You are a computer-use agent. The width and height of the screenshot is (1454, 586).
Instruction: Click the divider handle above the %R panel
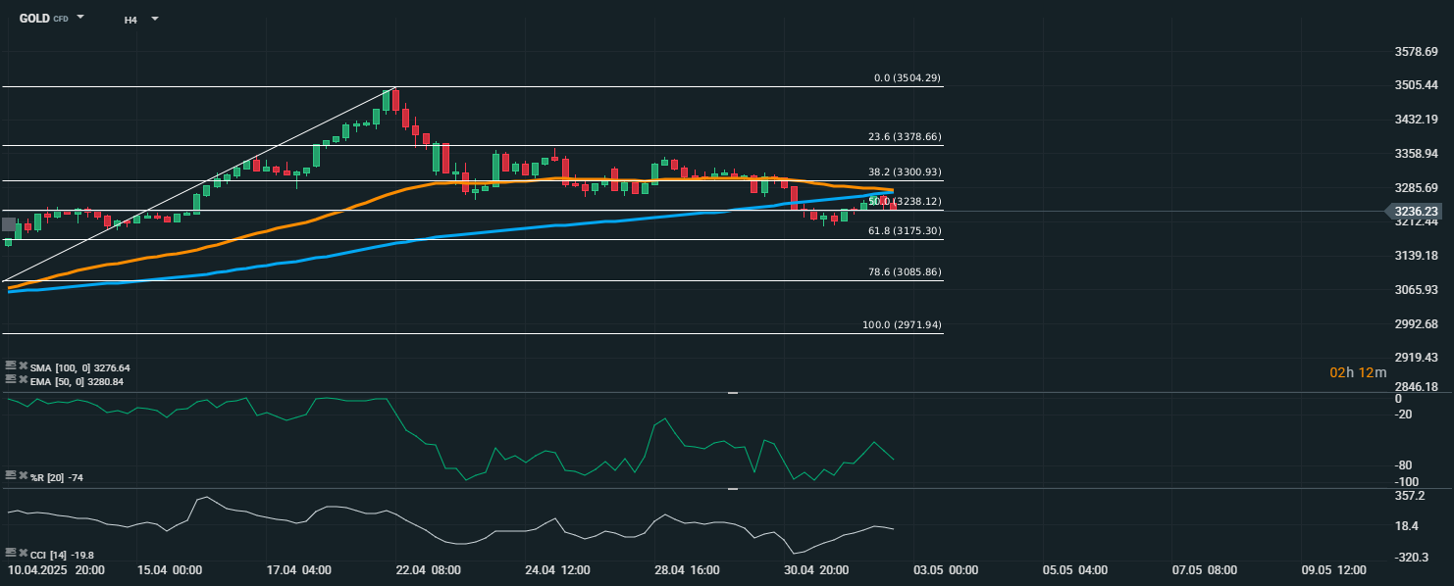click(x=732, y=393)
